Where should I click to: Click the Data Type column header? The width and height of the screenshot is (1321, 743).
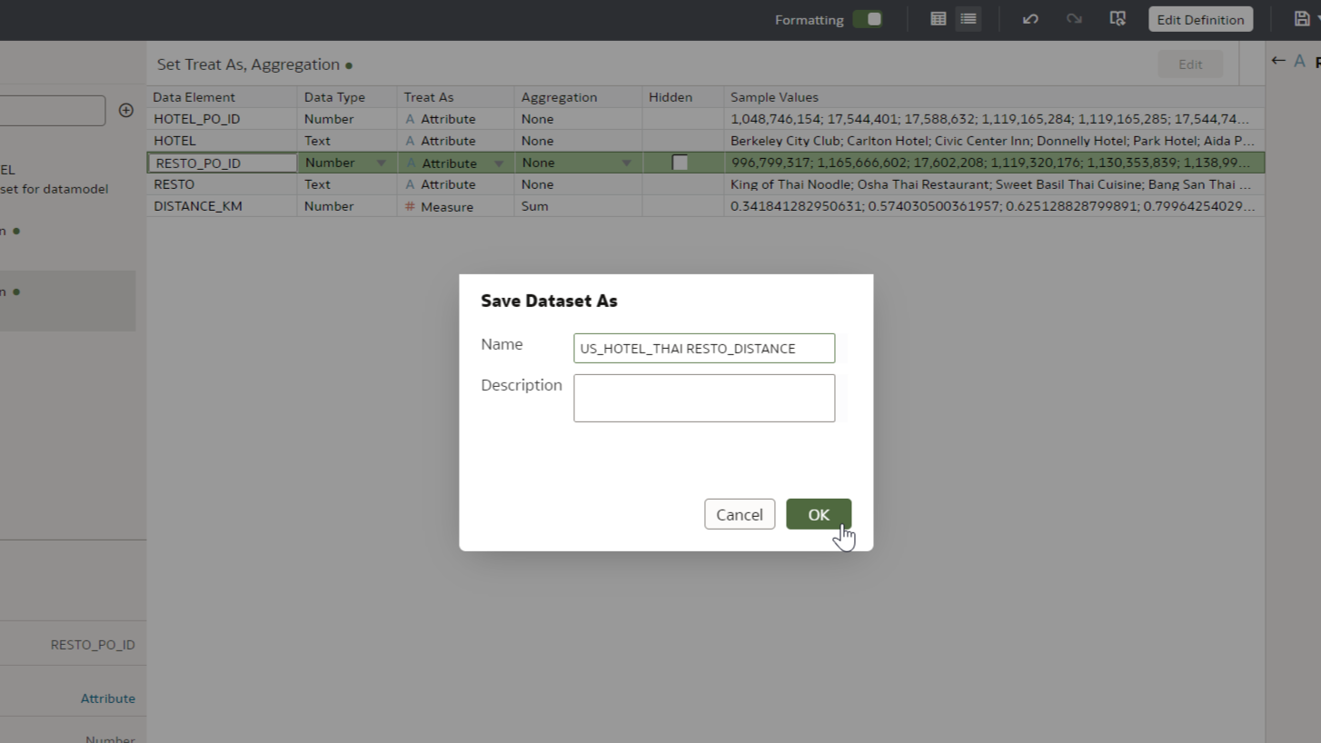tap(334, 97)
